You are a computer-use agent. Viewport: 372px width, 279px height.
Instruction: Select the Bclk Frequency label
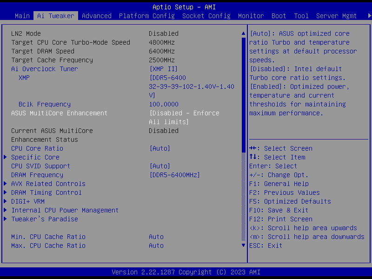[x=45, y=104]
